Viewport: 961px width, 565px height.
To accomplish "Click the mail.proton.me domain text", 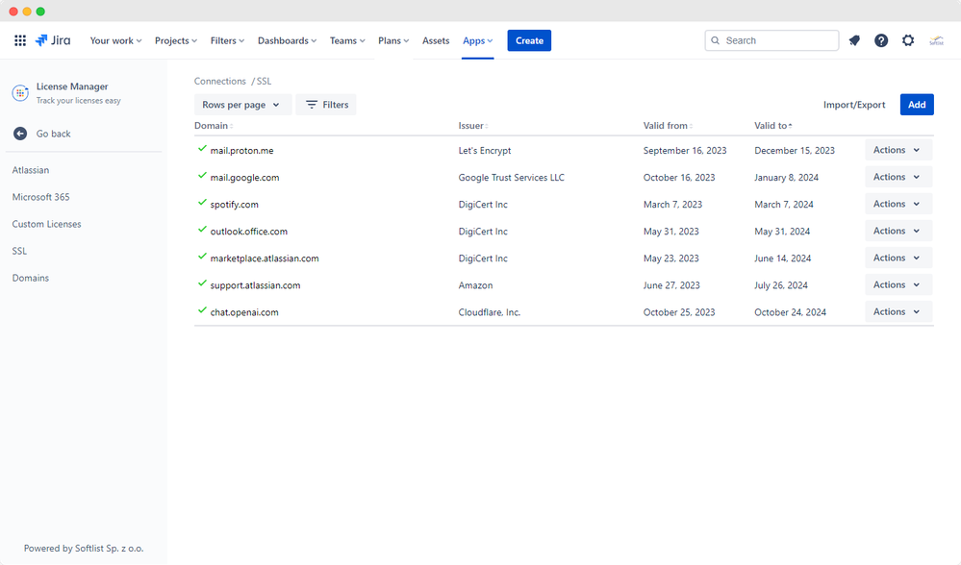I will point(242,151).
